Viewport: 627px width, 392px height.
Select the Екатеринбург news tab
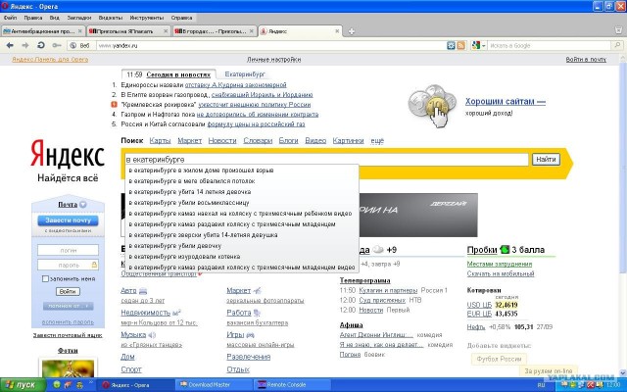245,74
